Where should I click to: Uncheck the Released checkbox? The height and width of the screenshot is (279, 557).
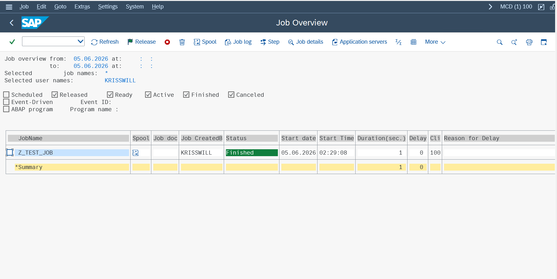coord(55,95)
